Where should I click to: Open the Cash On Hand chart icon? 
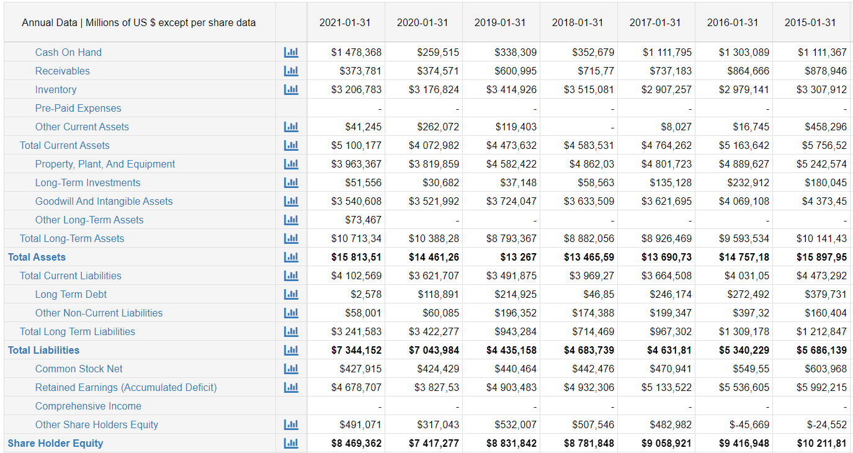point(292,52)
